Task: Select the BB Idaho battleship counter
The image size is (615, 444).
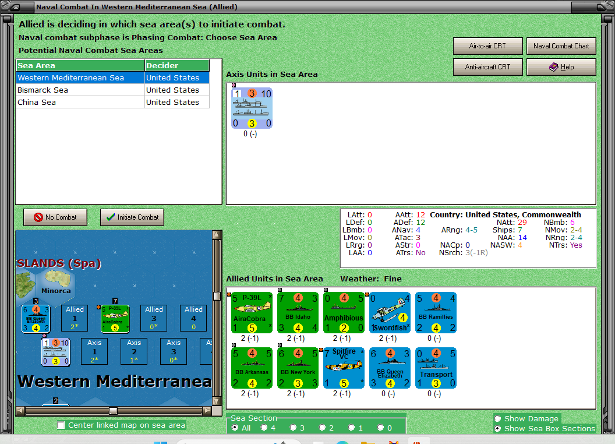Action: (x=298, y=312)
